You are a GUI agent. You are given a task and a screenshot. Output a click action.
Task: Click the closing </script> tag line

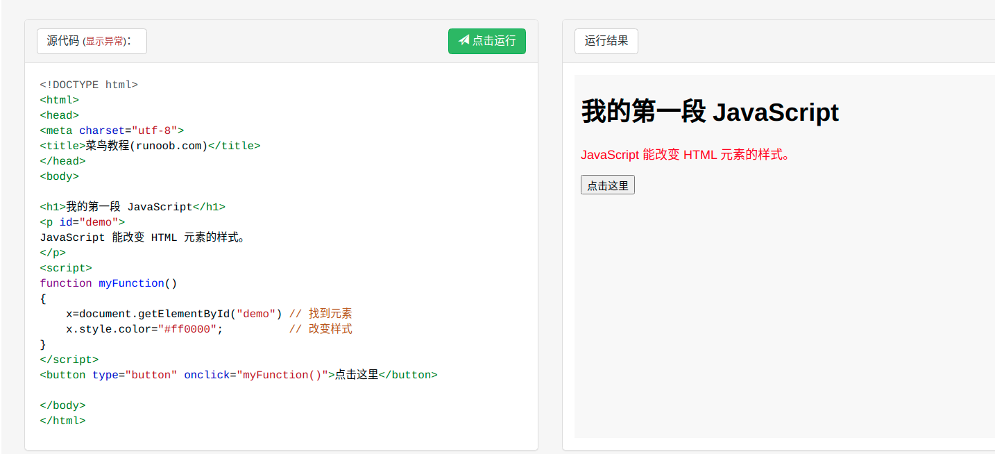click(x=69, y=360)
